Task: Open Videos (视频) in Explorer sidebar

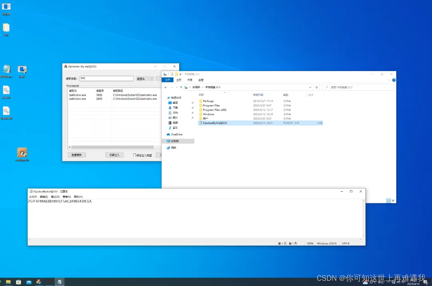Action: (175, 123)
